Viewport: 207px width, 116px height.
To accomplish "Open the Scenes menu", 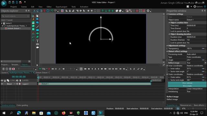I will [x=24, y=7].
